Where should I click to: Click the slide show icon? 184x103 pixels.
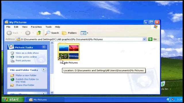12,53
